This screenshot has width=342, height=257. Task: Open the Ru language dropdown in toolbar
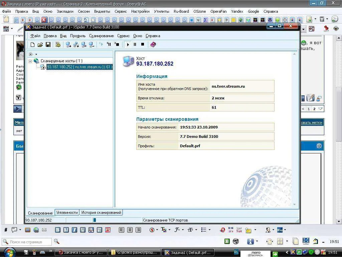coord(285,230)
